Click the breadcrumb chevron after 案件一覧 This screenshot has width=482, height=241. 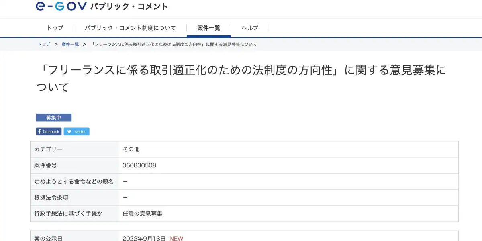coord(84,44)
